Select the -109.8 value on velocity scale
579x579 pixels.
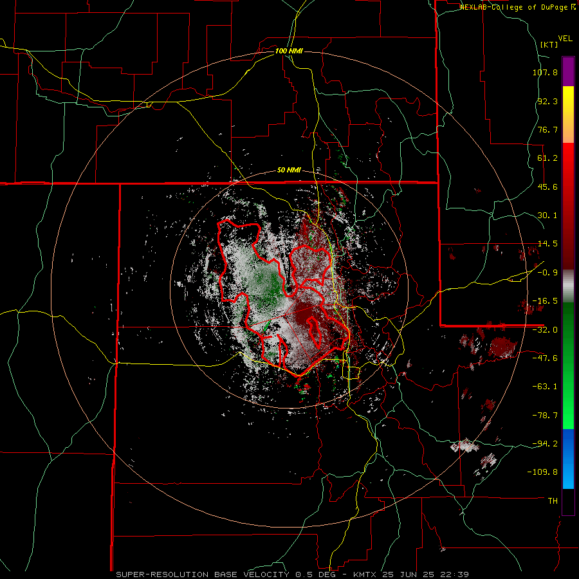pos(543,472)
